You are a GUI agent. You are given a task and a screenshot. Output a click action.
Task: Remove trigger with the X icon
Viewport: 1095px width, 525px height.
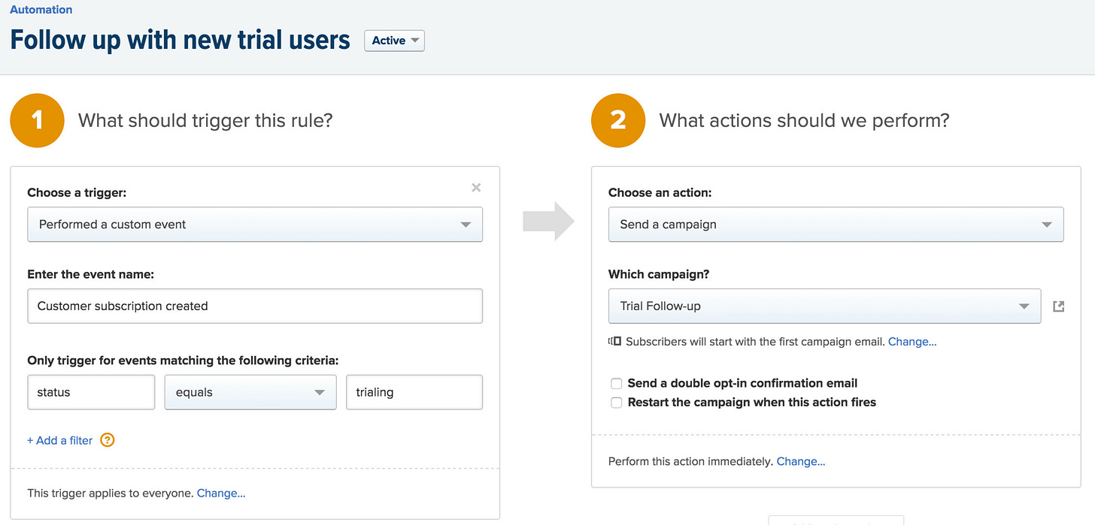476,188
